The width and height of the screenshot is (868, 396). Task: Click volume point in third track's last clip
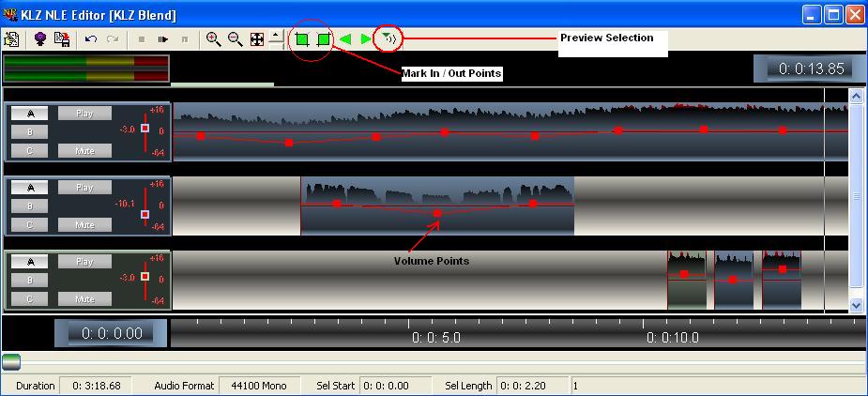pyautogui.click(x=783, y=269)
